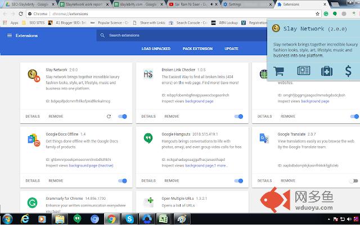Image resolution: width=360 pixels, height=225 pixels.
Task: Click the Broken Link Checker icon
Action: point(148,74)
